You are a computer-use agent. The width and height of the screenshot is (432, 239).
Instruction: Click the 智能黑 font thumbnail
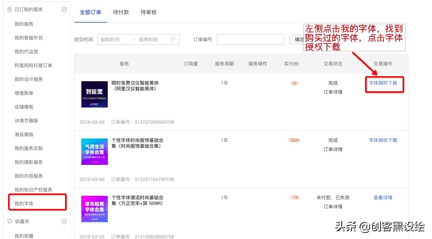[94, 94]
